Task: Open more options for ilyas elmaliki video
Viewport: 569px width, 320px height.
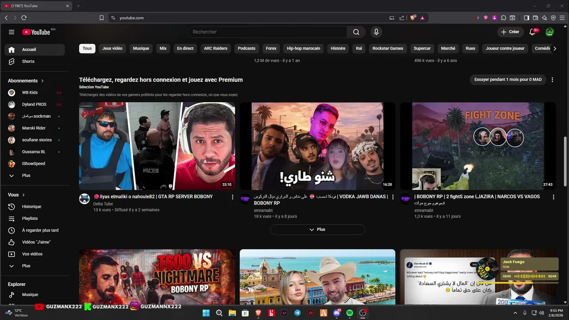Action: (x=232, y=197)
